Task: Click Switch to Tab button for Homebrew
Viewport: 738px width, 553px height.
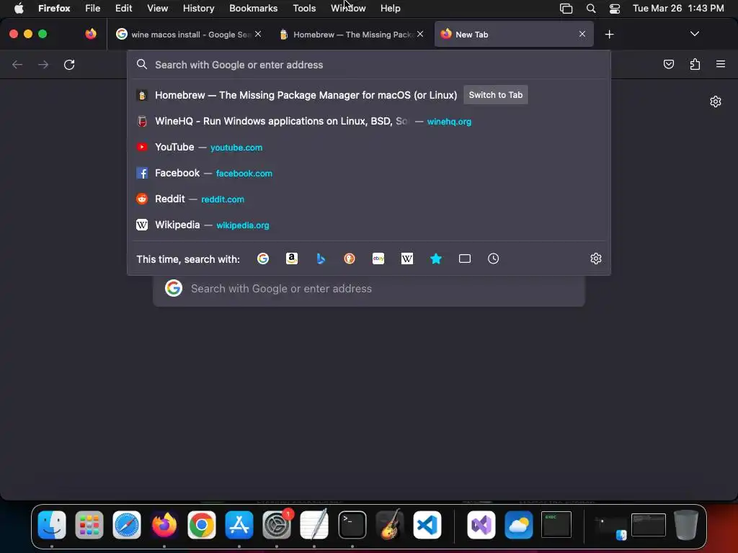Action: click(496, 95)
